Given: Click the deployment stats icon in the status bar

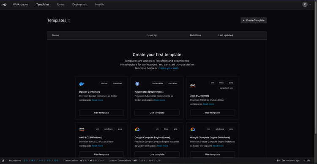Looking at the screenshot, I should pyautogui.click(x=3, y=161).
